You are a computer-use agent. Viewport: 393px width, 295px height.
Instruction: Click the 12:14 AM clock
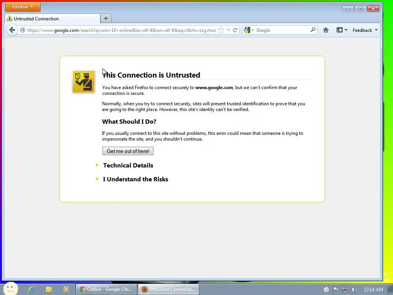(373, 290)
